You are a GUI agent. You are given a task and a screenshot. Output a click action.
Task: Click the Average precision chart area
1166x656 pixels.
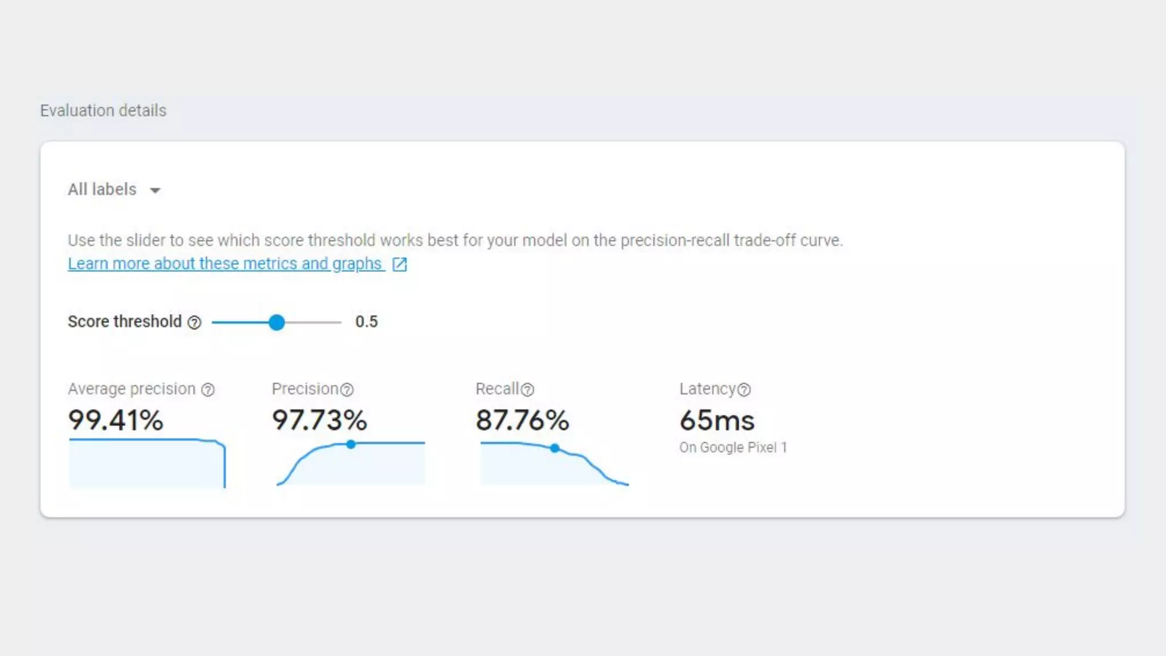(147, 463)
